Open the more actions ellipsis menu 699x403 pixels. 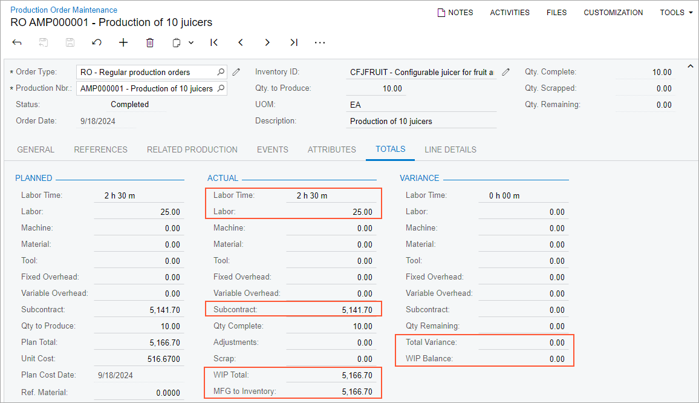pos(320,42)
